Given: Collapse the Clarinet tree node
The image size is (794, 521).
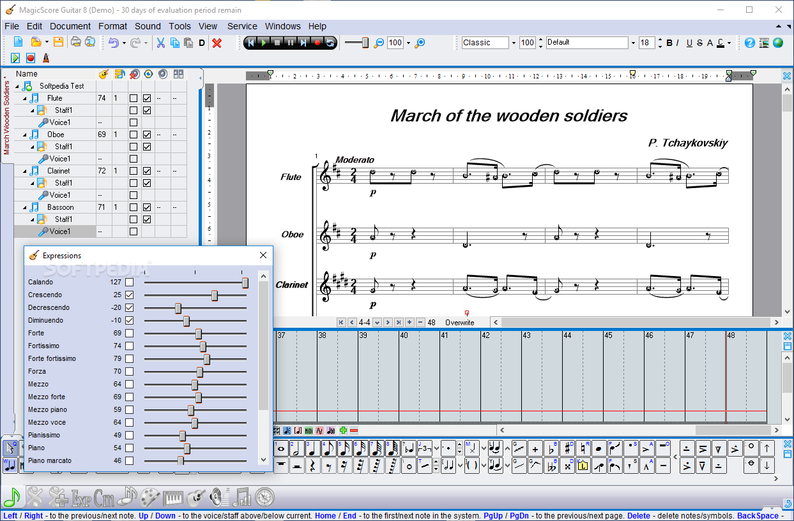Looking at the screenshot, I should click(25, 172).
